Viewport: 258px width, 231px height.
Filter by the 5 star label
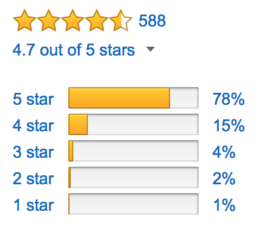click(34, 99)
